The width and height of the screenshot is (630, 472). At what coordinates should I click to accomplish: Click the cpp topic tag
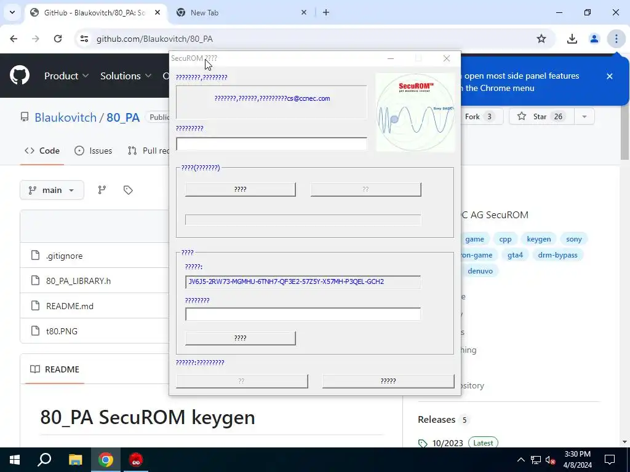click(505, 239)
